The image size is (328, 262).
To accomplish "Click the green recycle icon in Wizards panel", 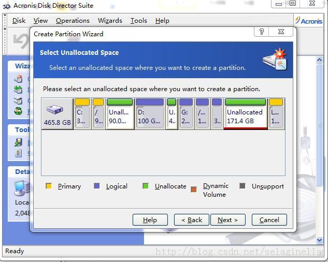I will pyautogui.click(x=18, y=111).
